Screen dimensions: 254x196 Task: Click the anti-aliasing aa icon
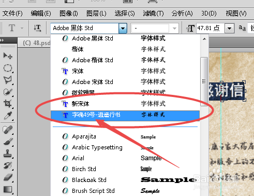click(x=242, y=27)
